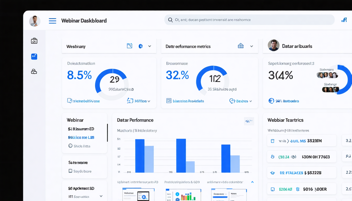Click the search field in the header

249,20
